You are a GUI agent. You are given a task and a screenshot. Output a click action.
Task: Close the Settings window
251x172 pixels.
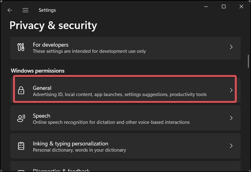pos(241,6)
